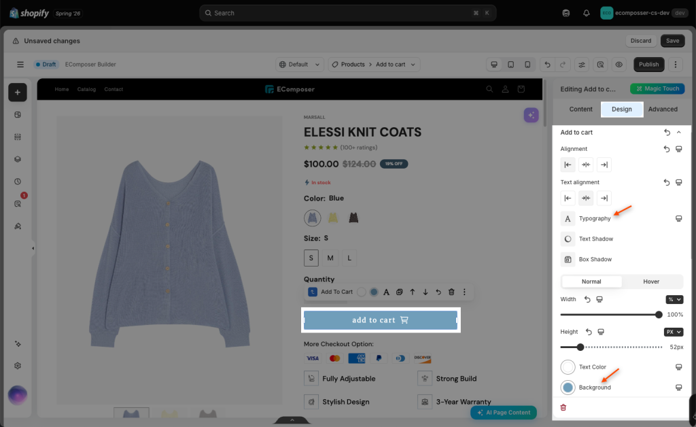Switch to tablet device preview
Viewport: 696px width, 427px height.
511,65
